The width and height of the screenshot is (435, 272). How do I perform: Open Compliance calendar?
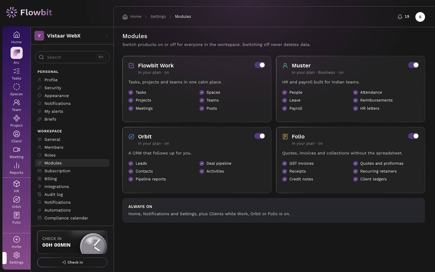click(72, 218)
